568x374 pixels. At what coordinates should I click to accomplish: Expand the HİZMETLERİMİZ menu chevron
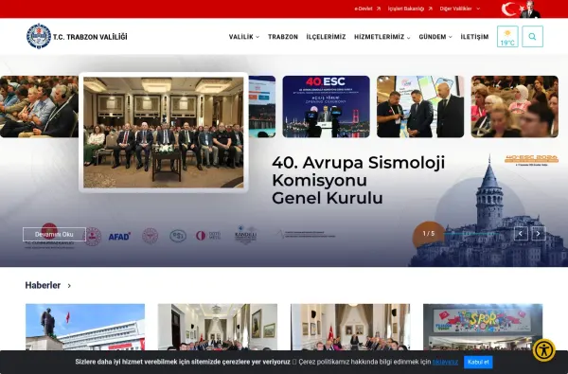pos(409,37)
